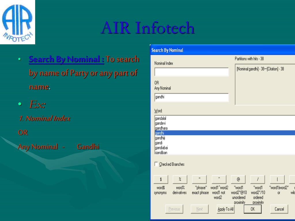Click the | or operator button

click(x=277, y=179)
